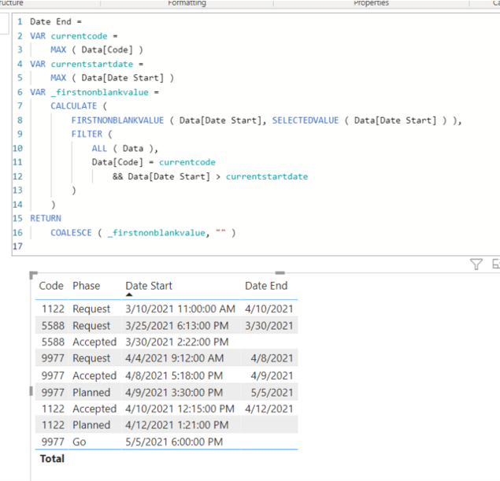Sort by the Date Start column header

(149, 286)
